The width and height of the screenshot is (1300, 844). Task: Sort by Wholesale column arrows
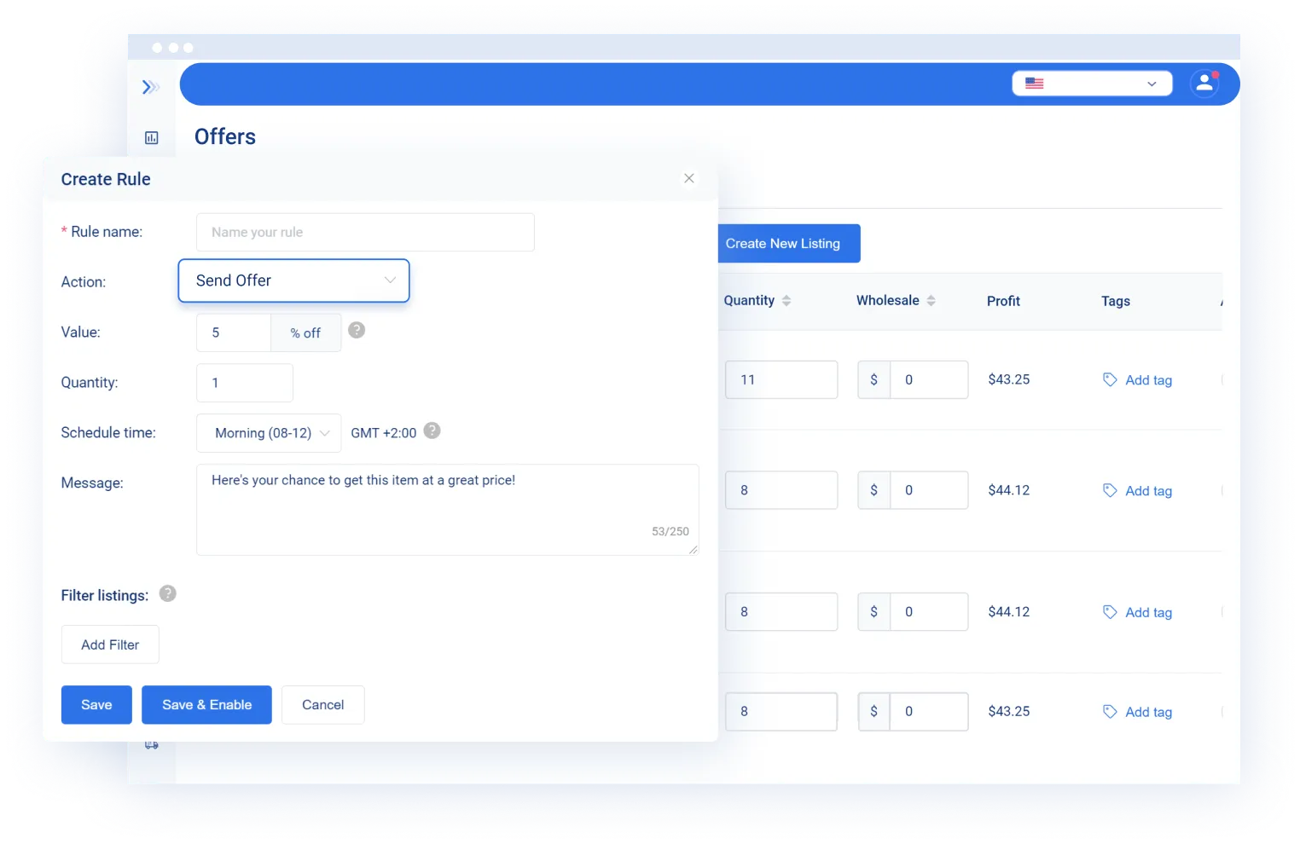pyautogui.click(x=931, y=300)
